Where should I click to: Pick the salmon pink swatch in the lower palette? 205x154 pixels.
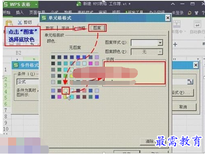[84, 91]
